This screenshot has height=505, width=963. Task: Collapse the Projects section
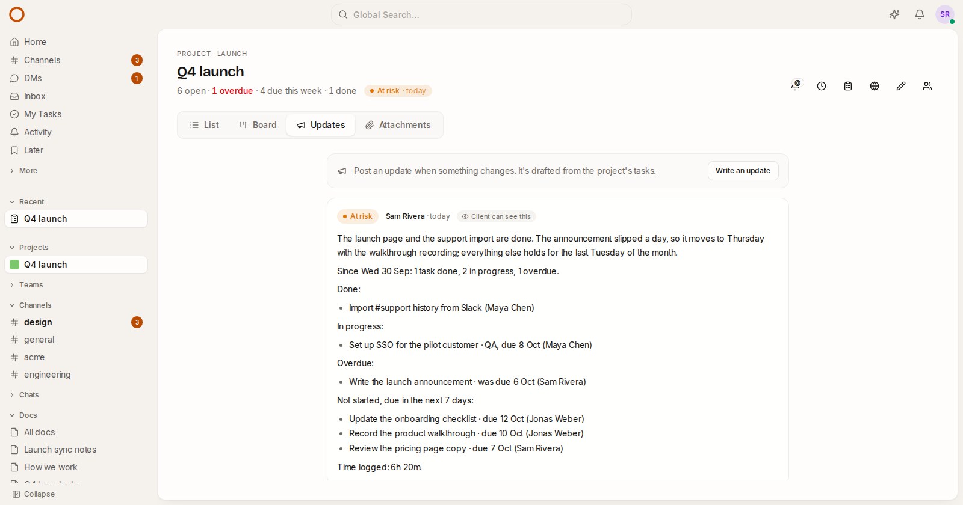coord(29,248)
